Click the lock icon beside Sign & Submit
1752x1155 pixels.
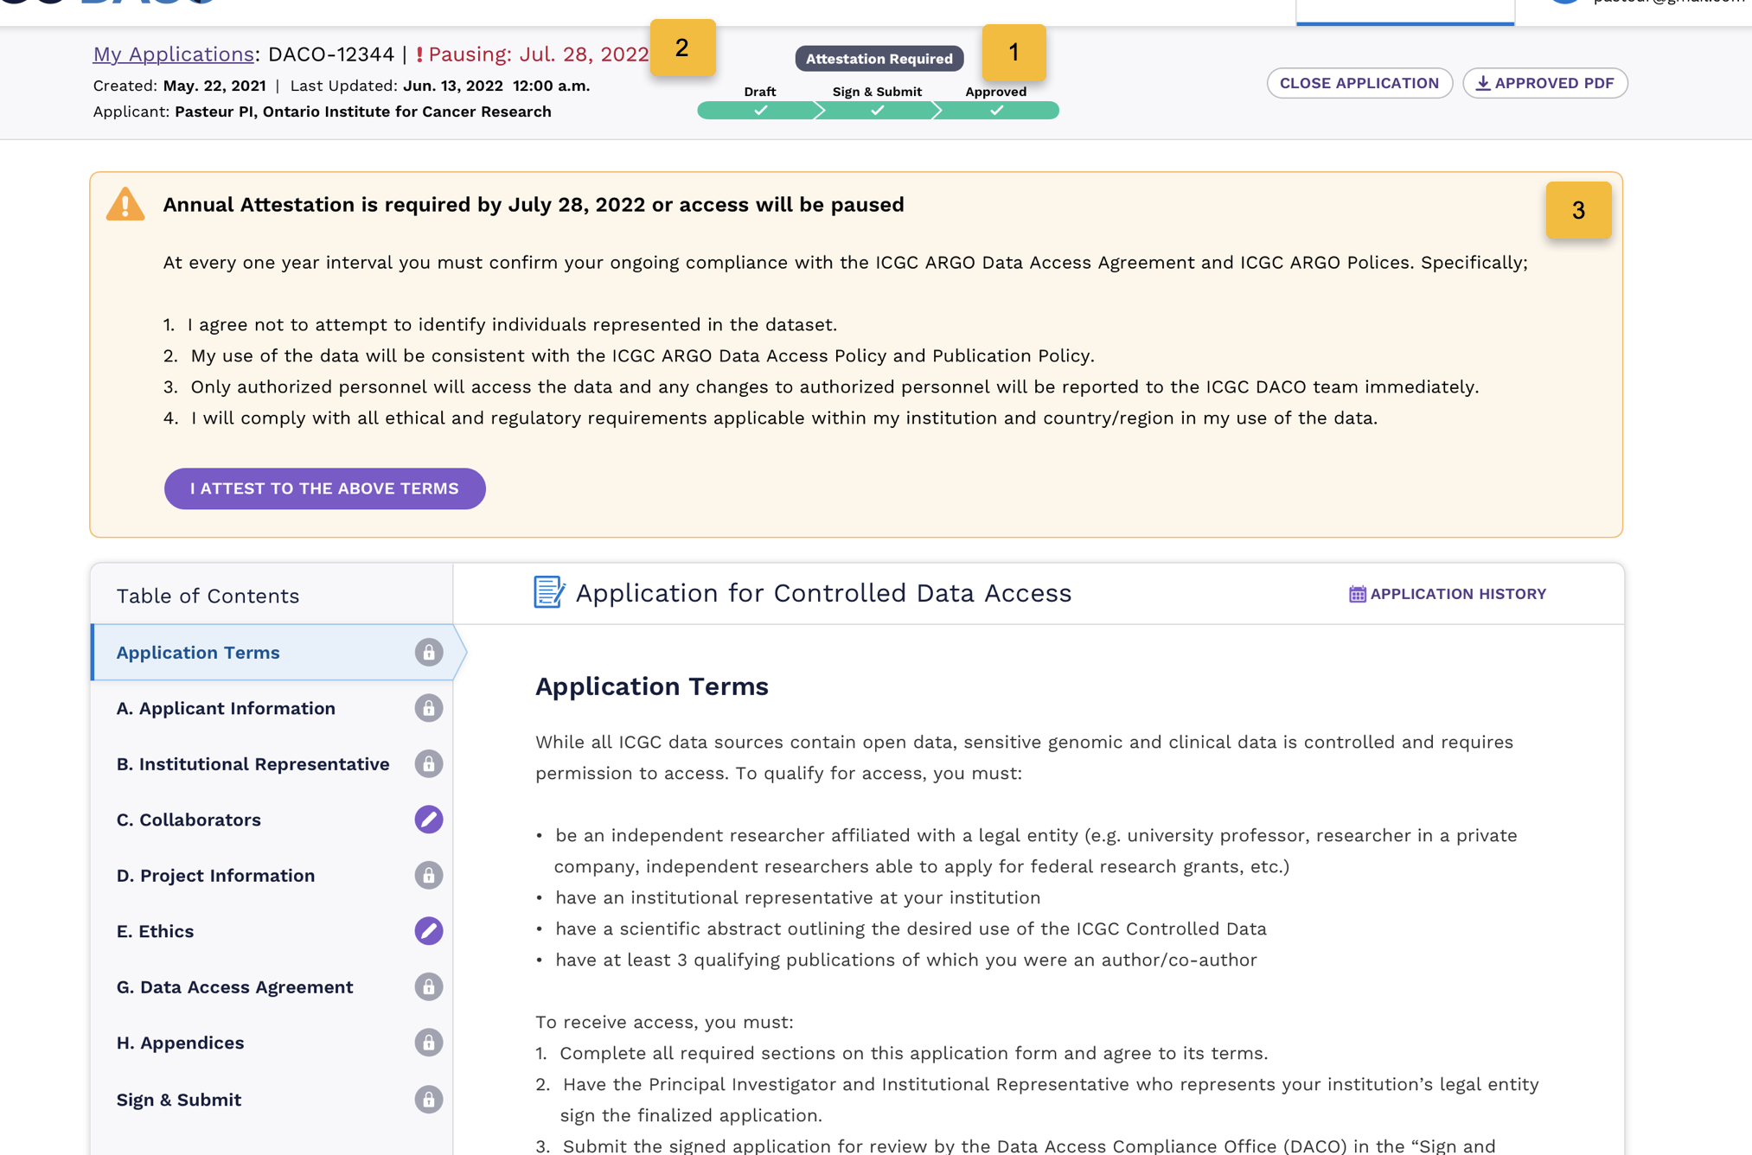click(x=430, y=1099)
